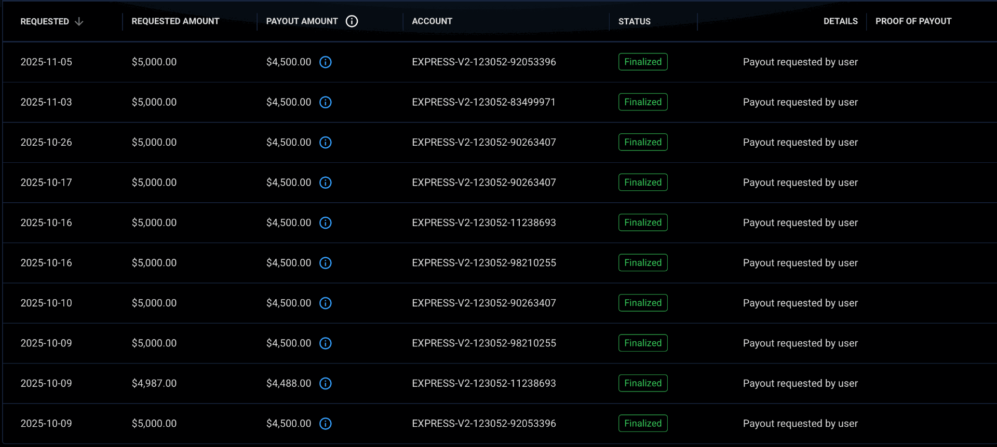The height and width of the screenshot is (447, 997).
Task: Select $5,000.00 requested amount in the 2025-11-05 row
Action: tap(154, 62)
